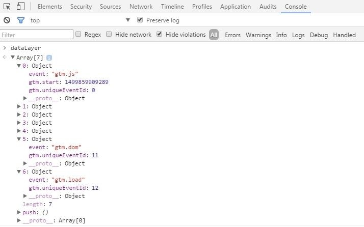The width and height of the screenshot is (364, 227).
Task: Switch to the Timeline tab
Action: [172, 7]
